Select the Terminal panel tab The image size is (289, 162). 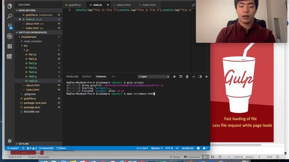tap(101, 76)
